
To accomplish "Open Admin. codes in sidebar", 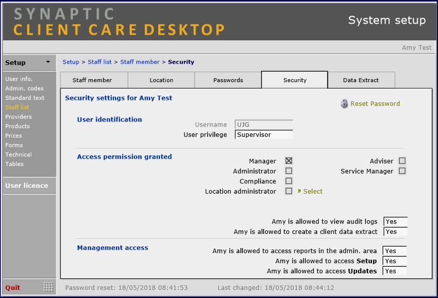I will click(x=24, y=88).
